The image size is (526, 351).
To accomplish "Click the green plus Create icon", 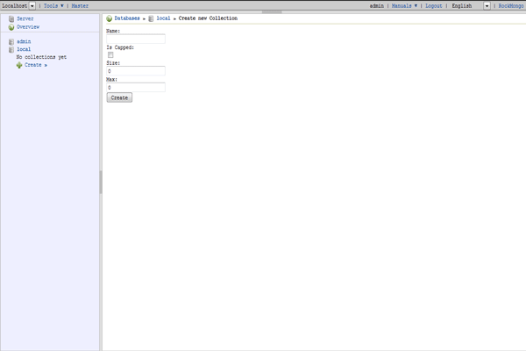I will click(x=19, y=65).
